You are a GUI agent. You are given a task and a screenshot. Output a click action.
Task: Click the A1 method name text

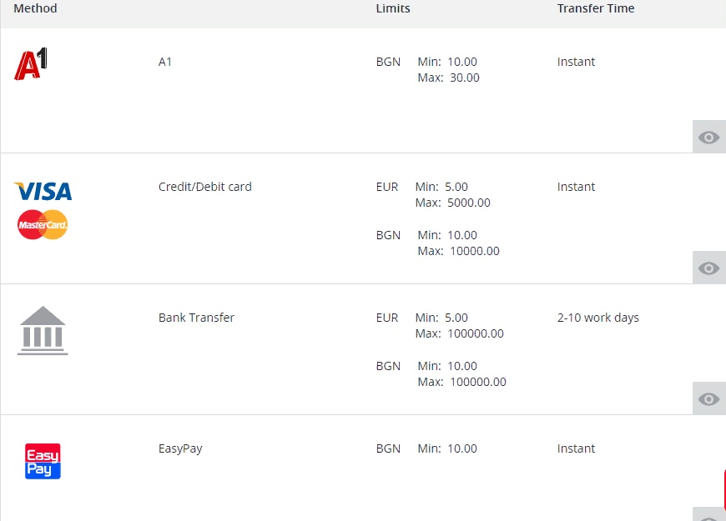tap(165, 62)
